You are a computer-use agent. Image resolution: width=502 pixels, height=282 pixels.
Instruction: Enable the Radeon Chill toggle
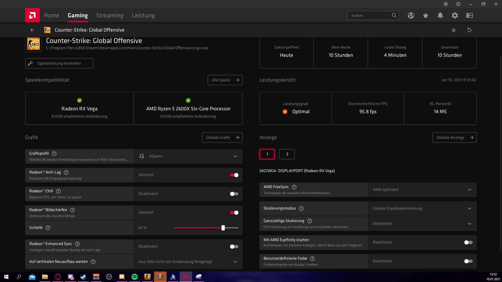click(234, 194)
